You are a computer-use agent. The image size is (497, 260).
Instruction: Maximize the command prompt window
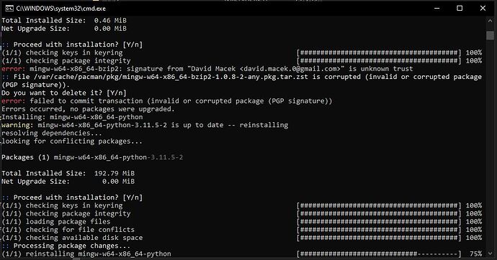click(x=460, y=9)
